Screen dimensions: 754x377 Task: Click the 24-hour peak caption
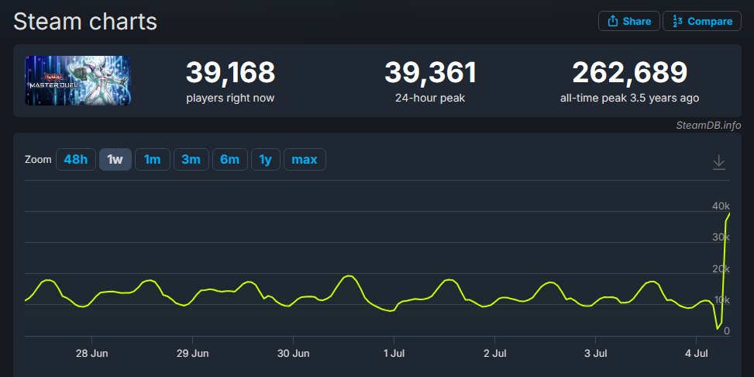(x=430, y=99)
